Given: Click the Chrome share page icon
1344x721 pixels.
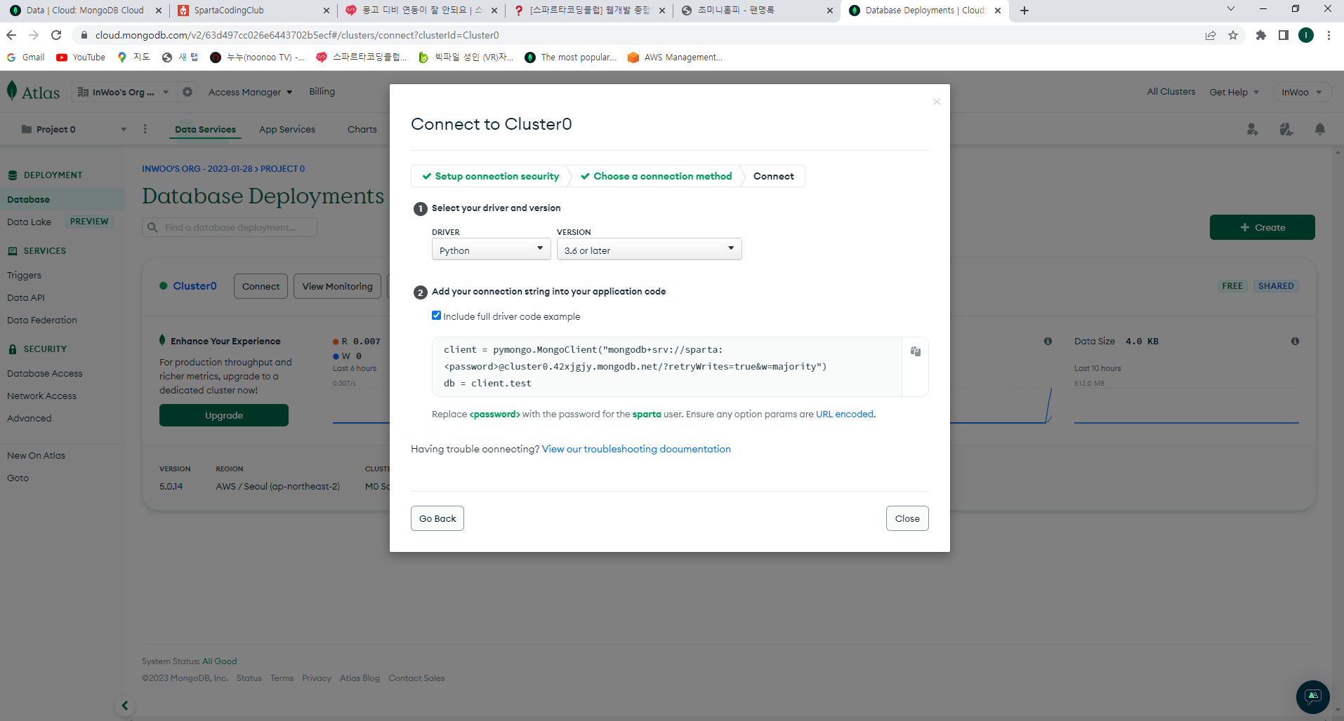Looking at the screenshot, I should point(1211,35).
